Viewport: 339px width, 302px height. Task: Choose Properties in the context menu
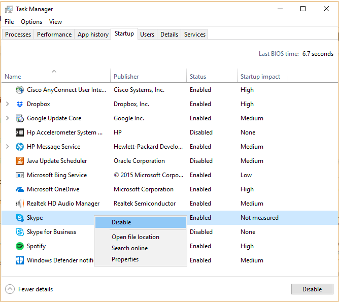point(141,259)
